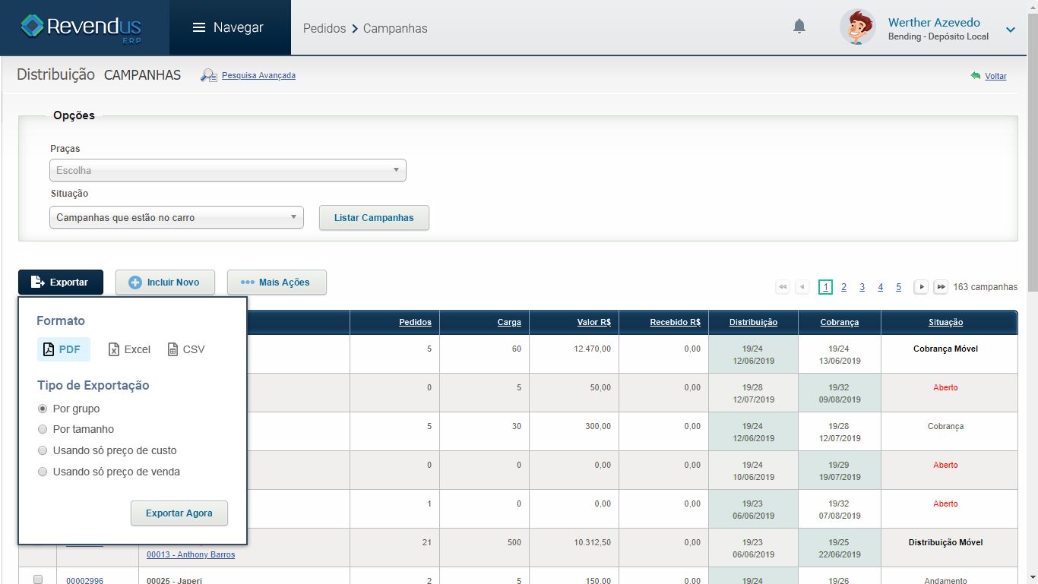Viewport: 1038px width, 584px height.
Task: Go to next page arrow
Action: pos(921,287)
